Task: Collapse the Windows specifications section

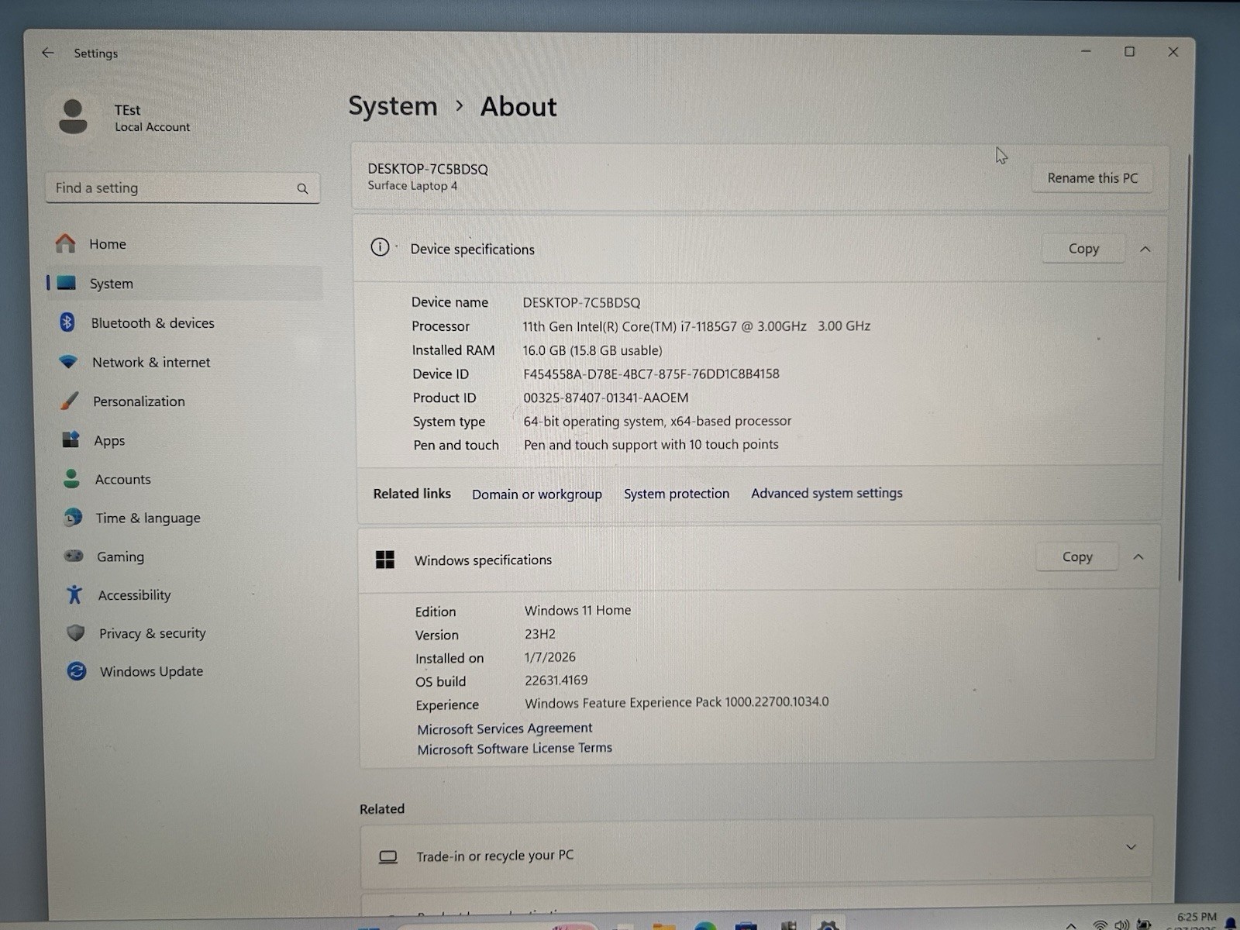Action: coord(1138,556)
